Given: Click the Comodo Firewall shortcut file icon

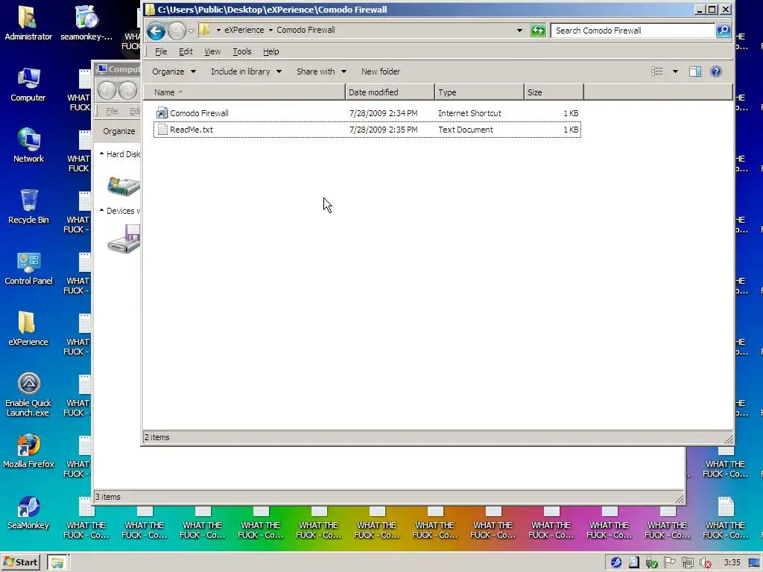Looking at the screenshot, I should [x=162, y=113].
